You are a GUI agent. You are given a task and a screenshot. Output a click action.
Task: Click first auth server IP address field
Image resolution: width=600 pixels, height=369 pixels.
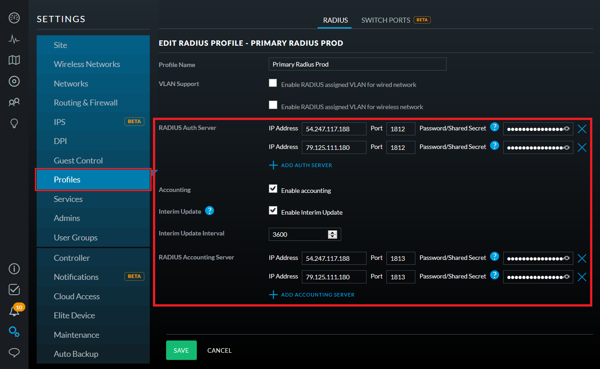click(334, 129)
